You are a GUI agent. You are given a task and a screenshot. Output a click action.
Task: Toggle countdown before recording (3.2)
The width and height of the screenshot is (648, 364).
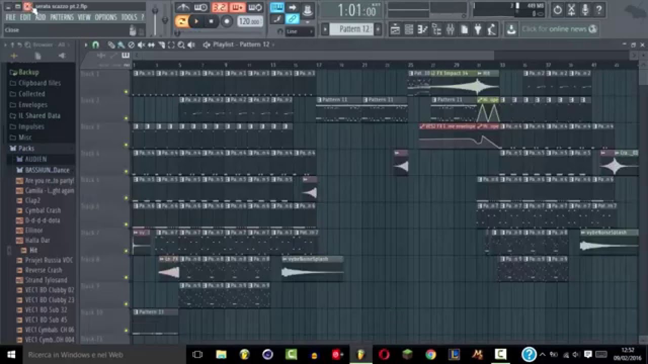[219, 7]
